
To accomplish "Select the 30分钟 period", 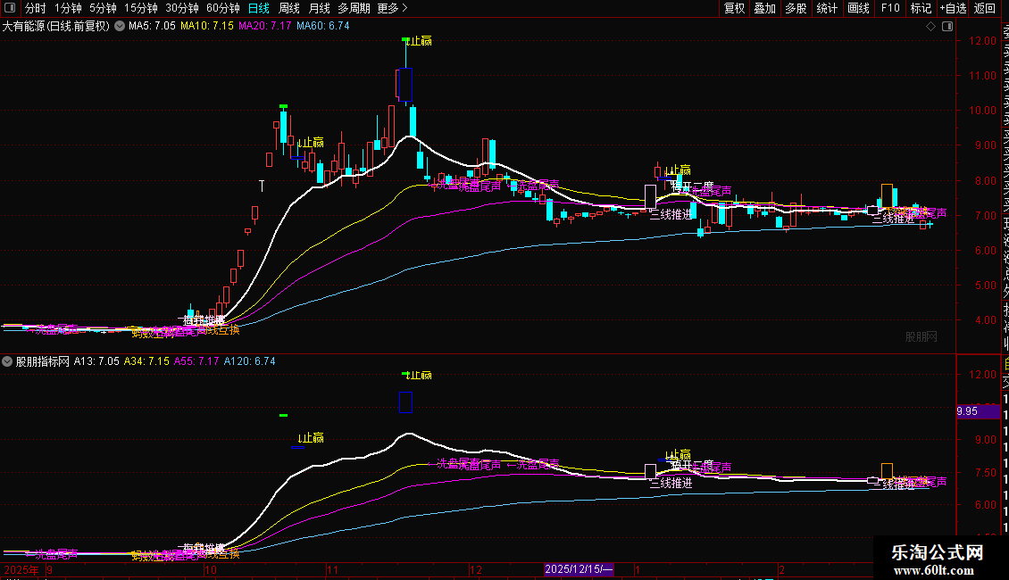I will (181, 8).
